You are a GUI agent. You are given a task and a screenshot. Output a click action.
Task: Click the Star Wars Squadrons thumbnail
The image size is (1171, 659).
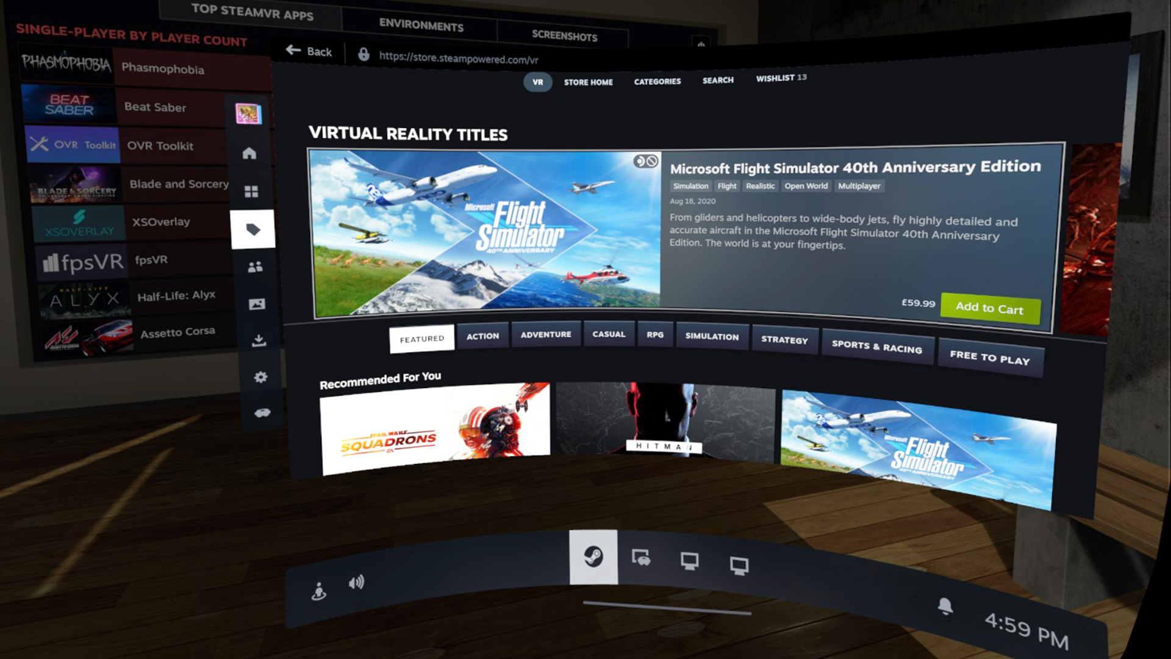click(x=434, y=429)
